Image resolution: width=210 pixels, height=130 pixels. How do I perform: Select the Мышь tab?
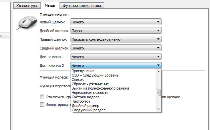50,5
